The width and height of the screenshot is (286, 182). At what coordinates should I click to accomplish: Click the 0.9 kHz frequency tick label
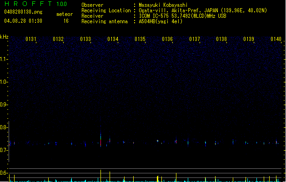click(x=4, y=104)
